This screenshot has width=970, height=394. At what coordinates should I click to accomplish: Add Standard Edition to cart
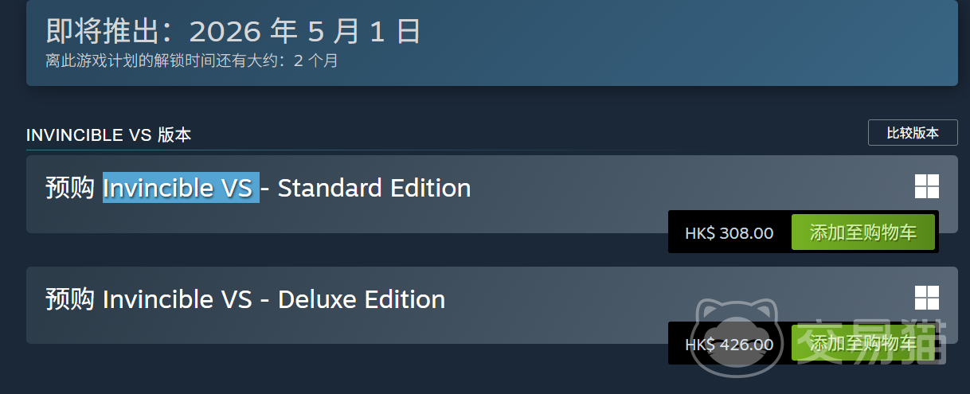click(x=862, y=232)
